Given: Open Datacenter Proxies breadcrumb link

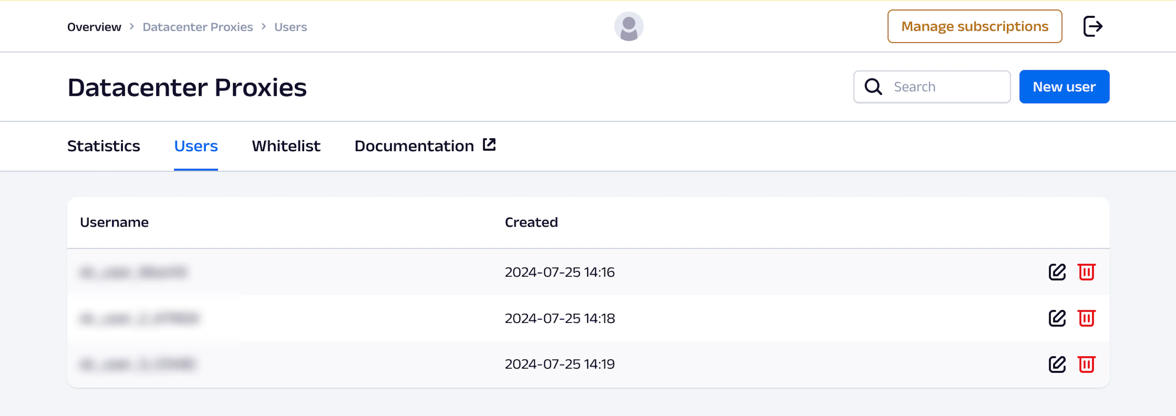Looking at the screenshot, I should (198, 27).
